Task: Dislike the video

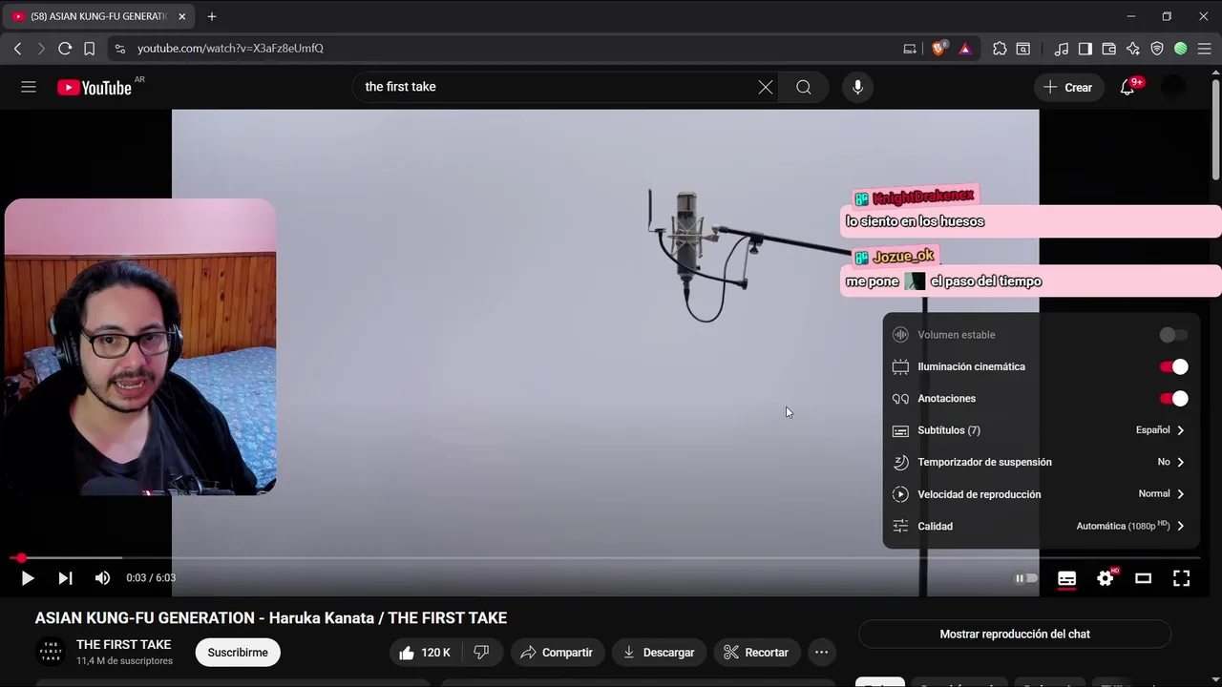Action: tap(482, 653)
